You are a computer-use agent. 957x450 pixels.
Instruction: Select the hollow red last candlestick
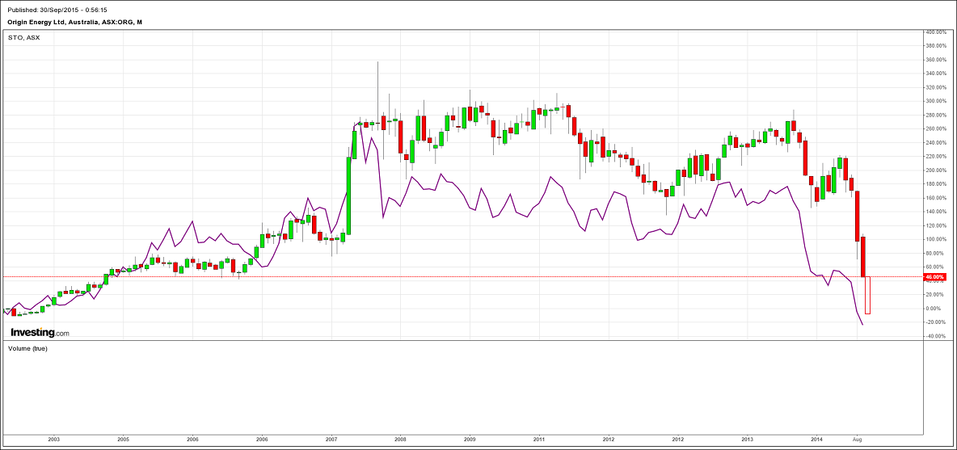click(x=867, y=295)
